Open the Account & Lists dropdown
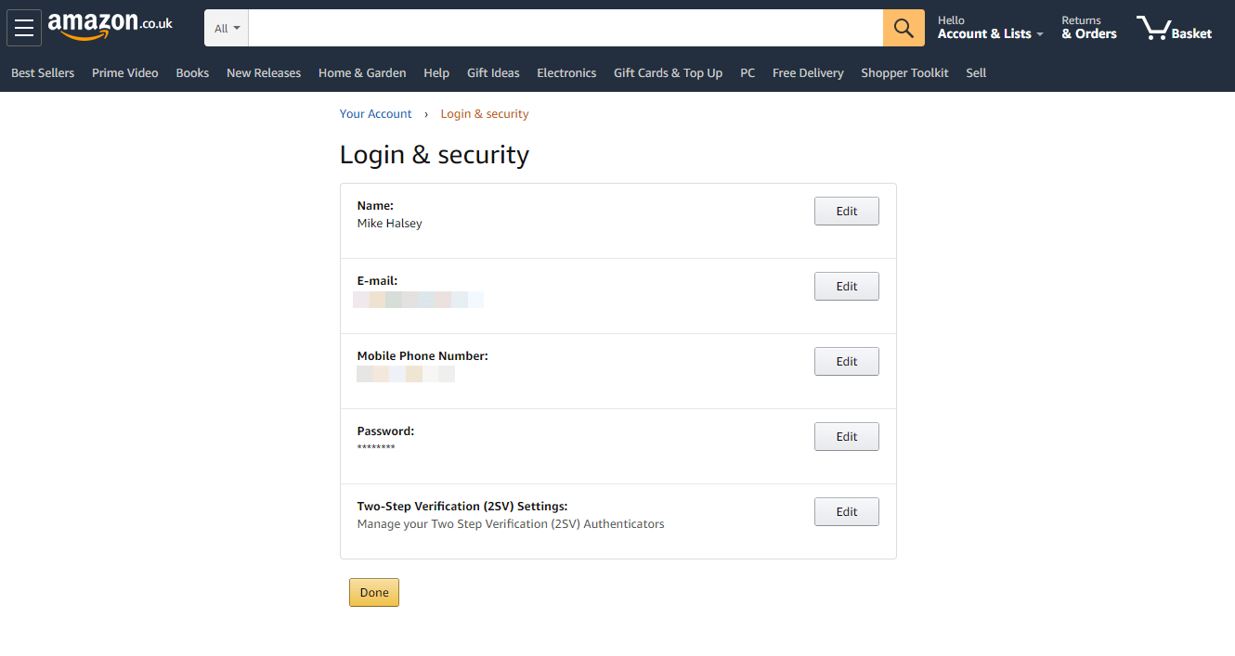 pyautogui.click(x=990, y=28)
